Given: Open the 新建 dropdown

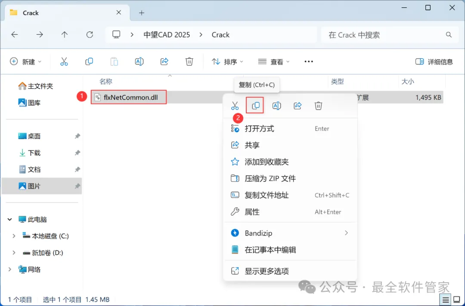Looking at the screenshot, I should (26, 61).
